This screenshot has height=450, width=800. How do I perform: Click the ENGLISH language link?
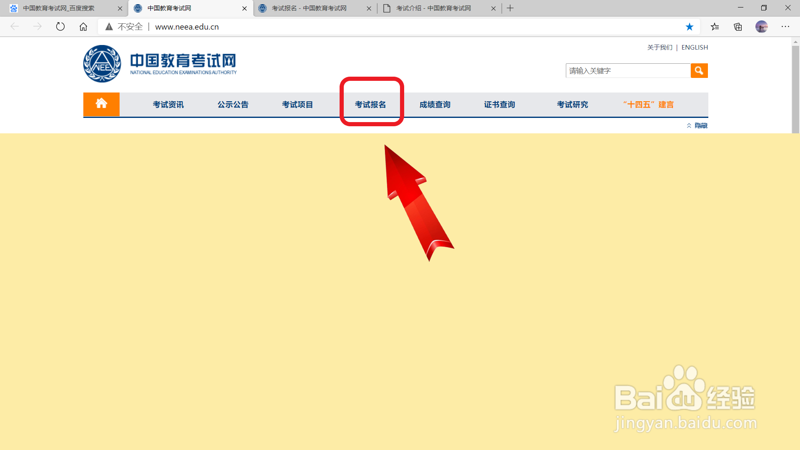(x=695, y=47)
